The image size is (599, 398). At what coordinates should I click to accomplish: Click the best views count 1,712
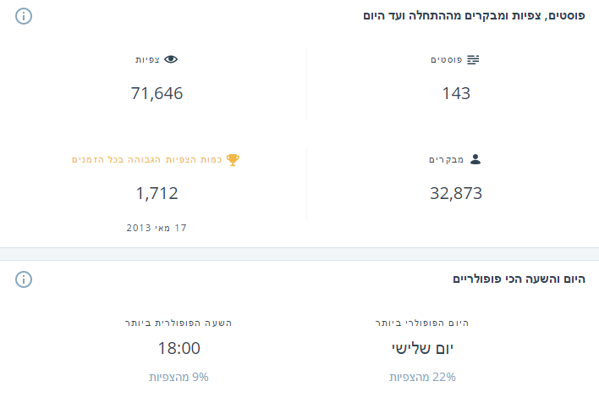(x=157, y=193)
